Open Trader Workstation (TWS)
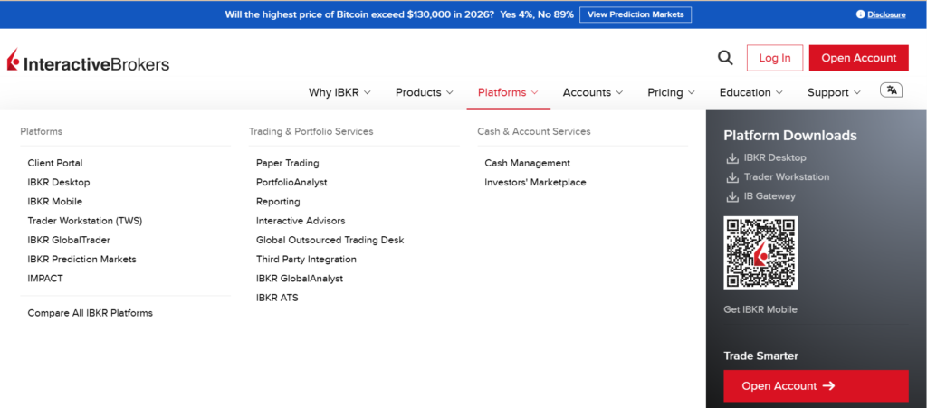927x408 pixels. (85, 221)
